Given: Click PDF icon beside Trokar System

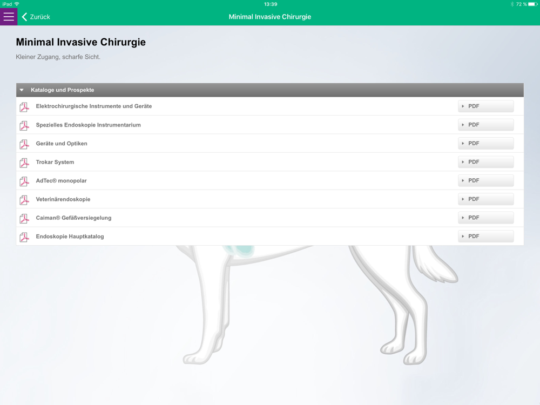Looking at the screenshot, I should click(x=24, y=163).
